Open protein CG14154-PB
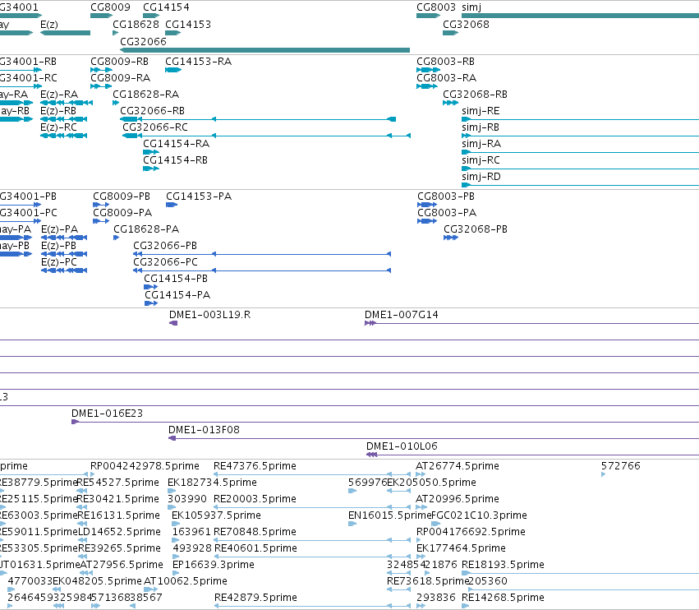This screenshot has height=610, width=699. pyautogui.click(x=150, y=287)
